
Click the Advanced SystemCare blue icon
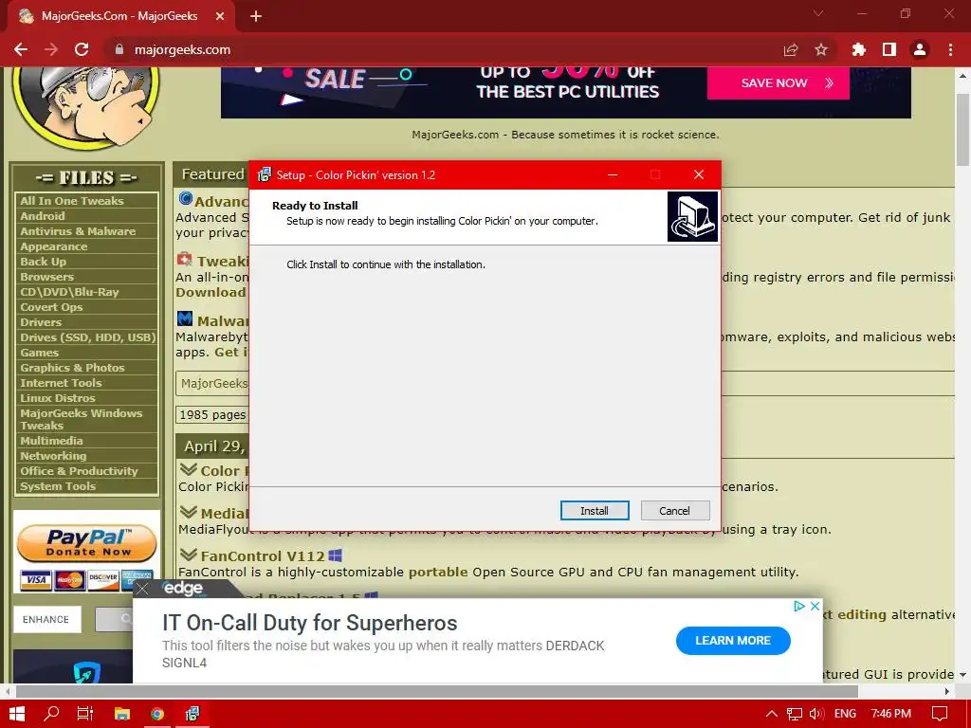tap(185, 198)
